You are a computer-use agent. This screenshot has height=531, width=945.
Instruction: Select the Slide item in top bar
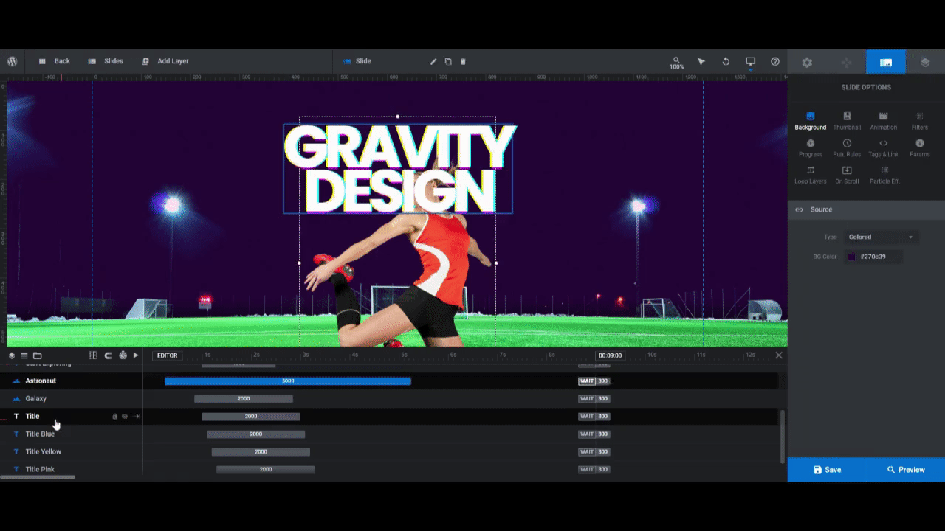coord(357,61)
